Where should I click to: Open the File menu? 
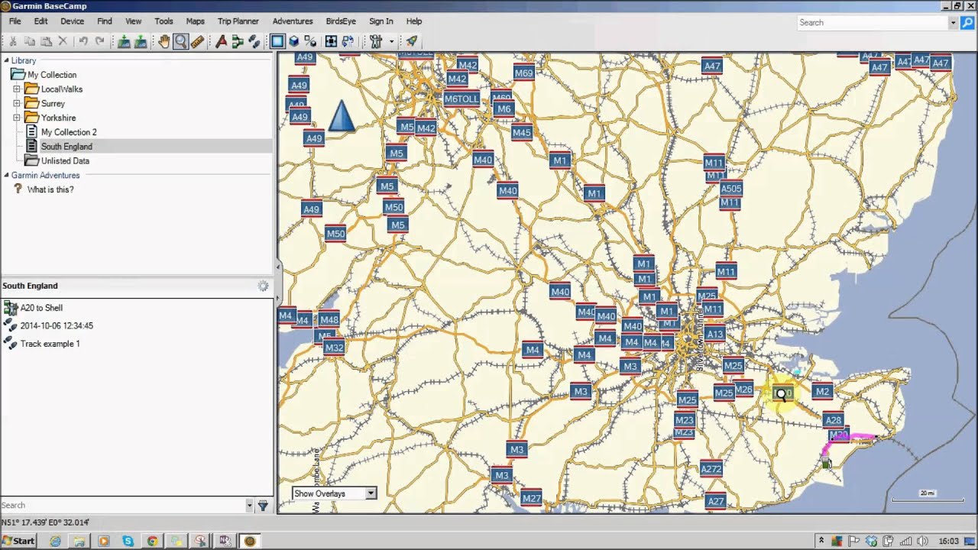click(15, 21)
